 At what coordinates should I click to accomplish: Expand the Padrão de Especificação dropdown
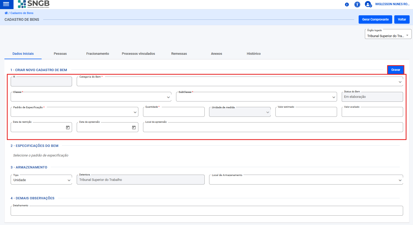click(74, 112)
